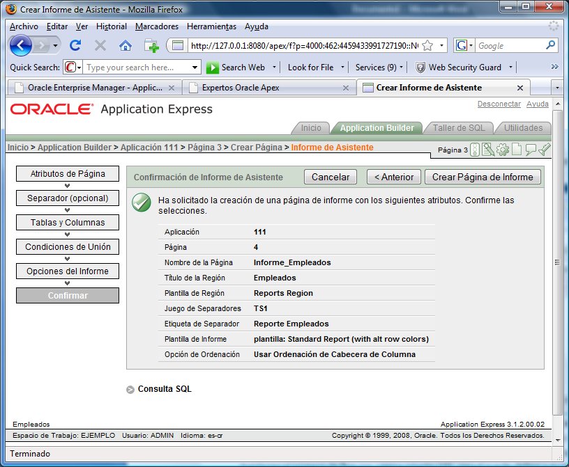This screenshot has width=569, height=467.
Task: Open the Quick Search box suggestions dropdown
Action: point(195,68)
